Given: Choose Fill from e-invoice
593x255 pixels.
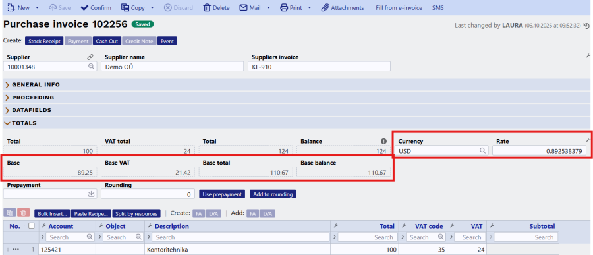Looking at the screenshot, I should 399,7.
